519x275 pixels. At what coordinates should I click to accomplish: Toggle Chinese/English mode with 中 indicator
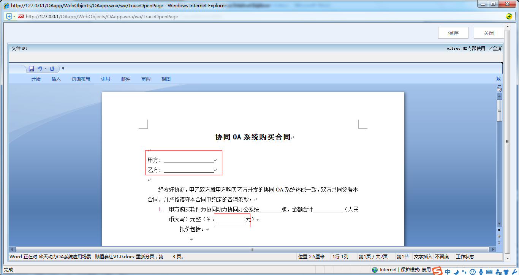[448, 272]
